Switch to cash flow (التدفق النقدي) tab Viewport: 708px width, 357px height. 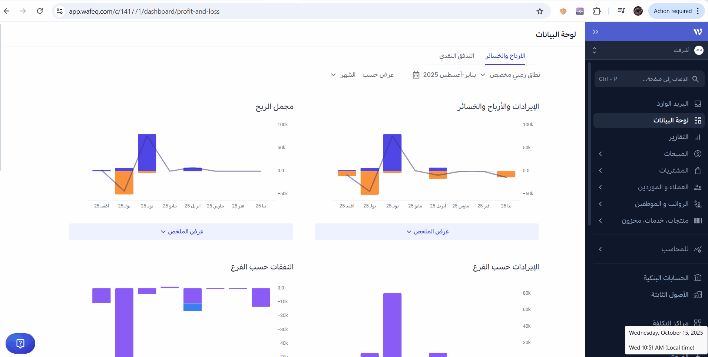[457, 56]
